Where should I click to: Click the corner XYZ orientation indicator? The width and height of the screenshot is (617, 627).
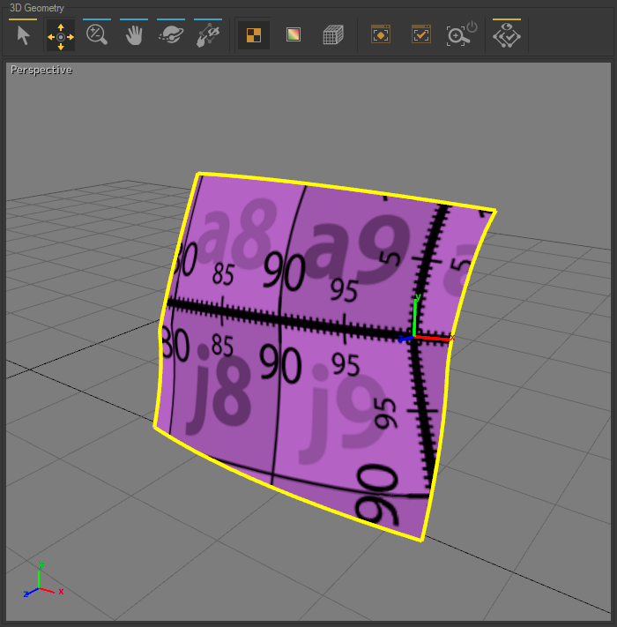[43, 579]
